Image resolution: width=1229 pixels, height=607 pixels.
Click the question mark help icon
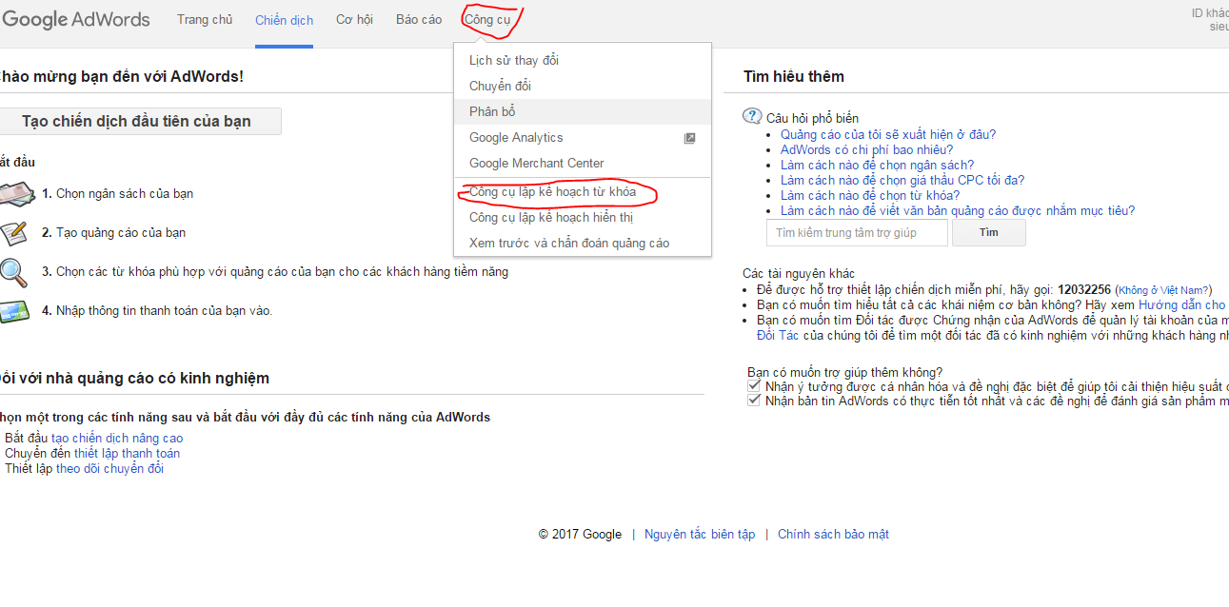[752, 117]
